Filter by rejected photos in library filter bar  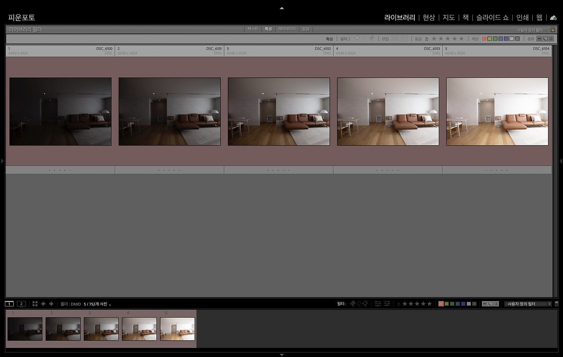pos(372,39)
